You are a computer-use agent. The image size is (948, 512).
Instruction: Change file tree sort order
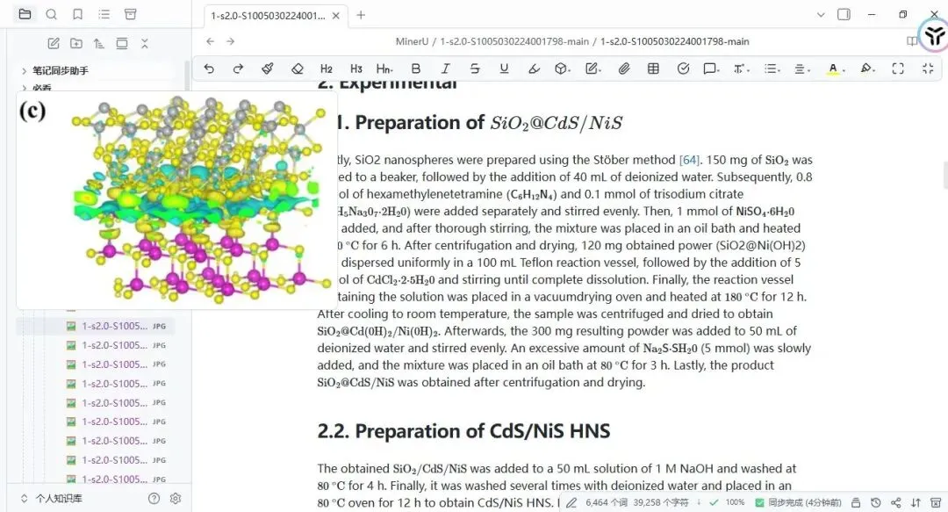click(x=98, y=43)
